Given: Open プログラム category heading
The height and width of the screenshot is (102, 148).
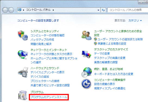Looking at the screenshot, I should pyautogui.click(x=37, y=92).
